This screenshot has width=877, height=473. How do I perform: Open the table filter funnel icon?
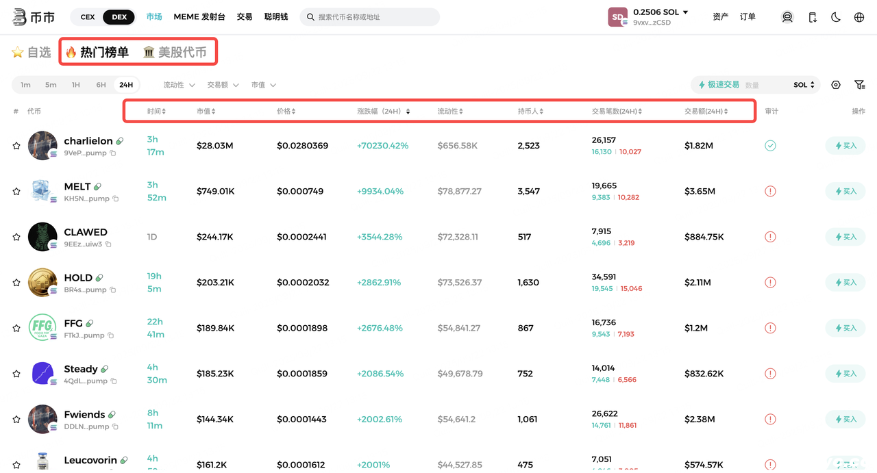click(x=859, y=85)
